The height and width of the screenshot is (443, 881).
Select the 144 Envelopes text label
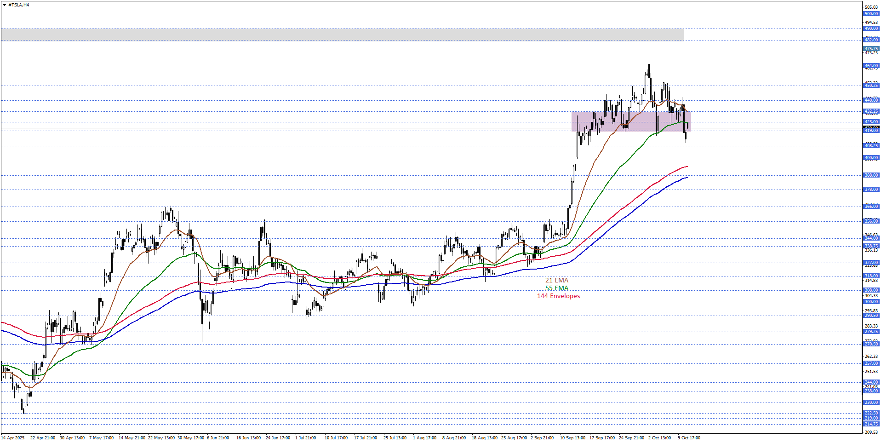(x=558, y=296)
